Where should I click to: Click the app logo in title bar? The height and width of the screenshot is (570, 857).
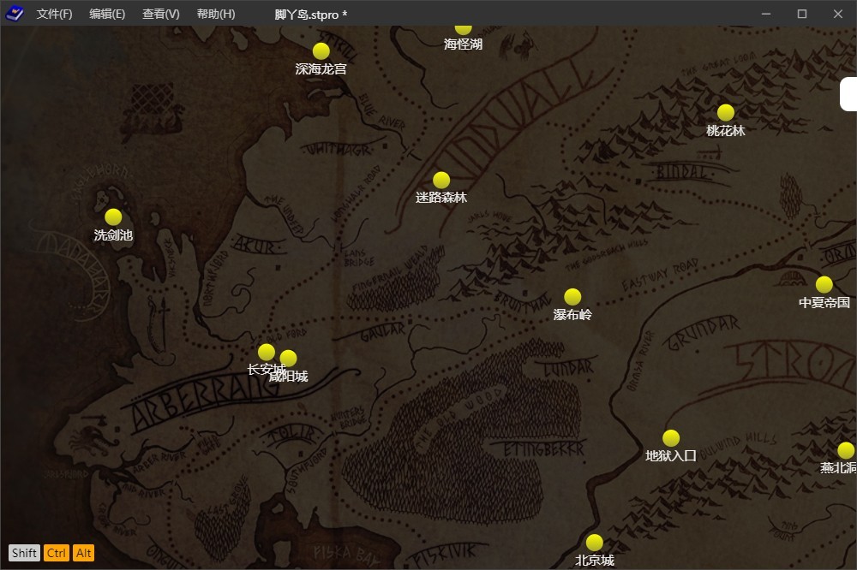pyautogui.click(x=15, y=15)
